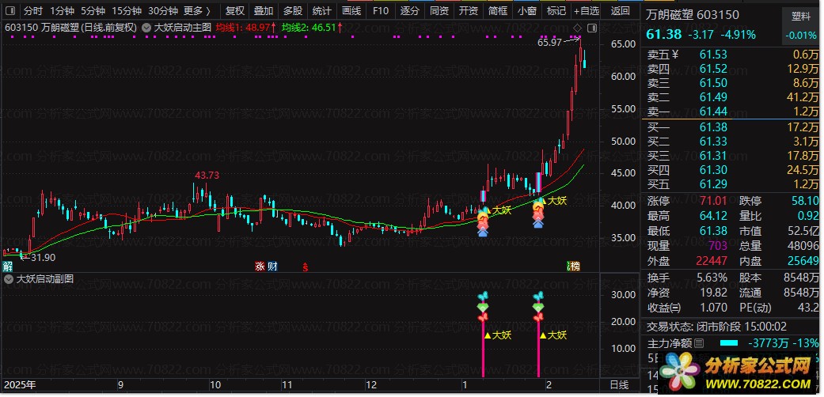
Task: Open the 统计 statistics tool
Action: [321, 10]
